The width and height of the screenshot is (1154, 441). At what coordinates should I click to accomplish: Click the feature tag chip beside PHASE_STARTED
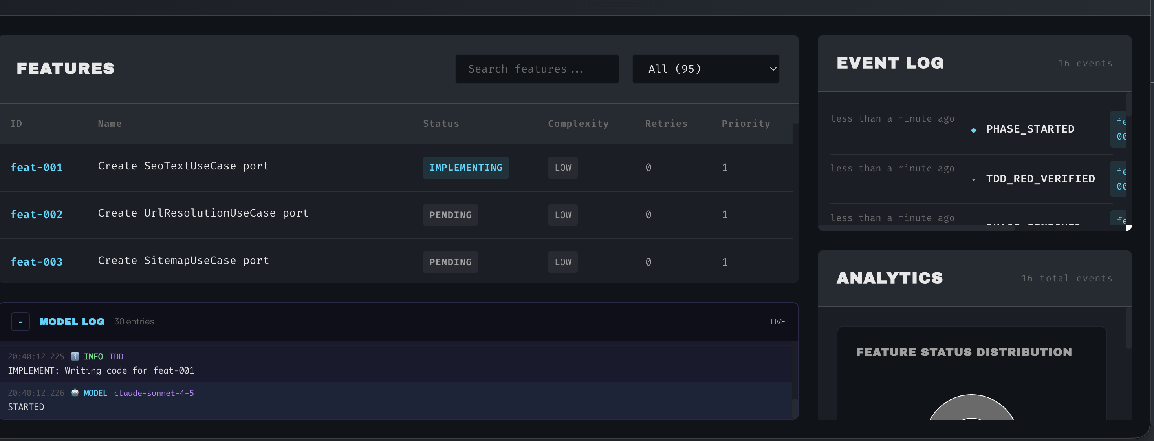click(1119, 129)
